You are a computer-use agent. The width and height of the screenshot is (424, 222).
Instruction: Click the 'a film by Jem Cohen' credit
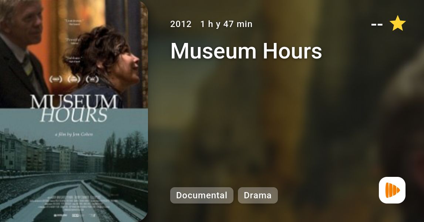click(74, 134)
